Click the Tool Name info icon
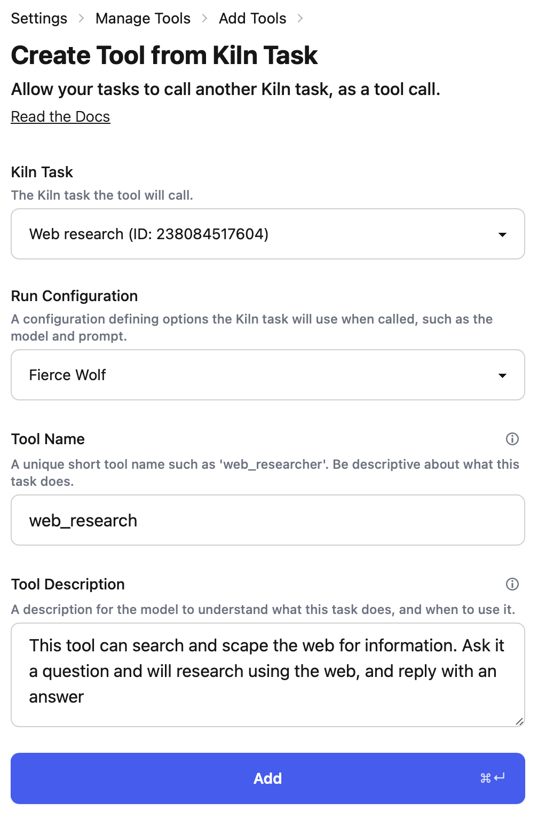 pyautogui.click(x=512, y=439)
